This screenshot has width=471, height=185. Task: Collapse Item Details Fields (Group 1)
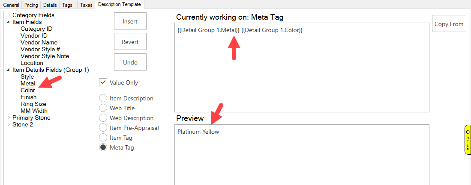click(x=9, y=70)
